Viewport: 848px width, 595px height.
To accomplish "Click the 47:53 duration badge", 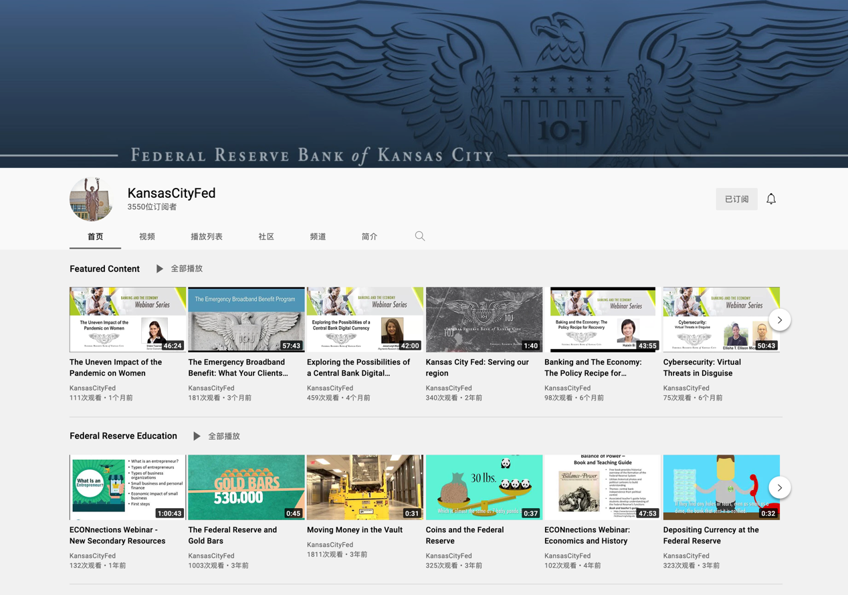I will pos(647,513).
